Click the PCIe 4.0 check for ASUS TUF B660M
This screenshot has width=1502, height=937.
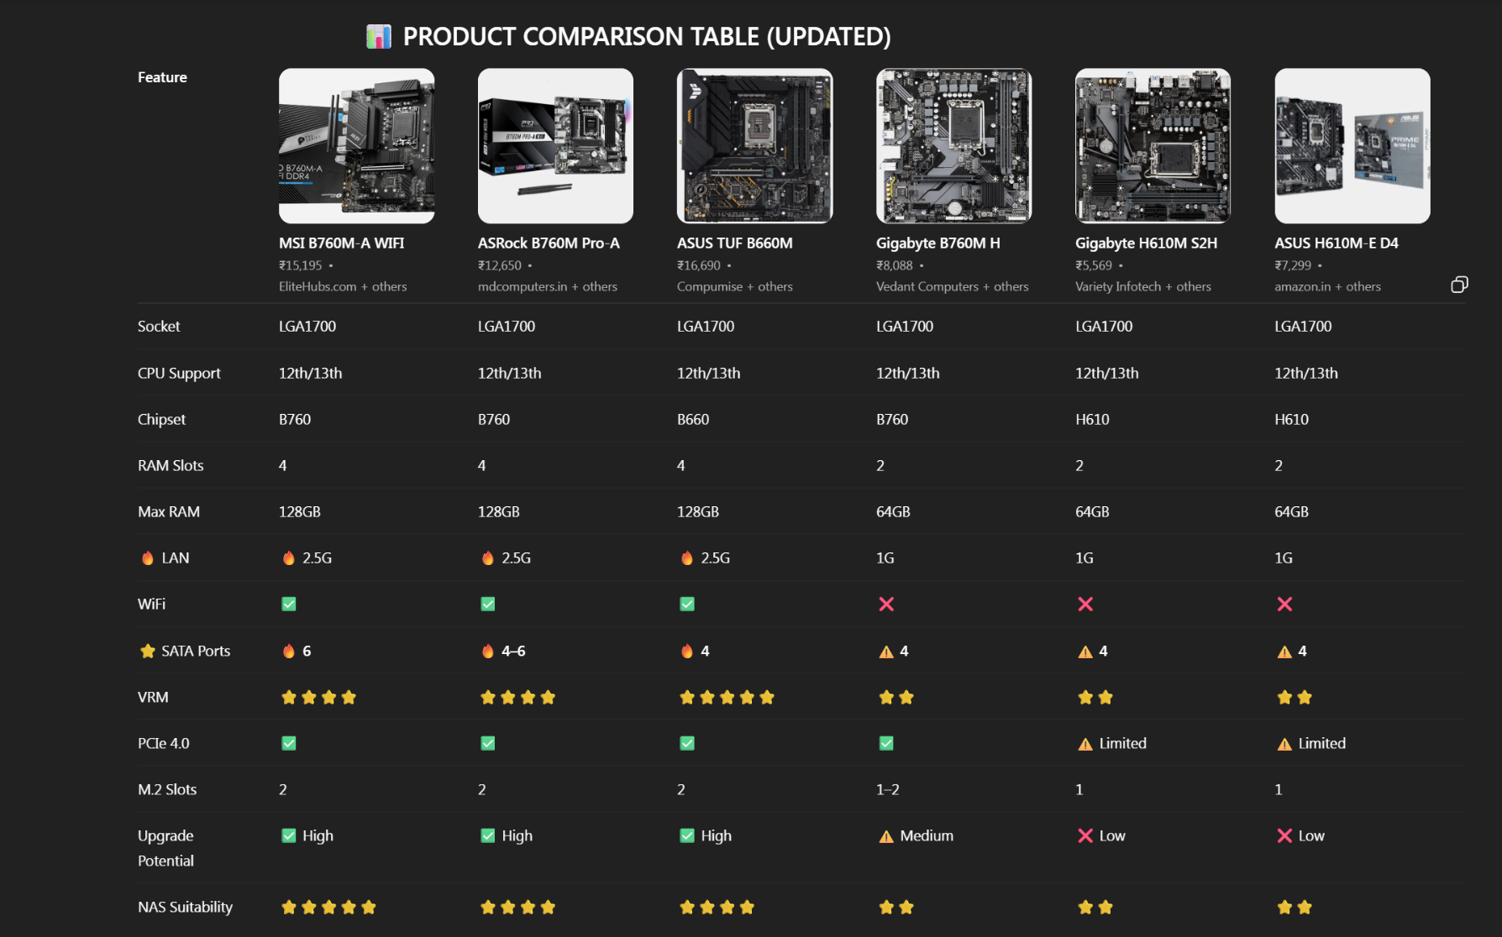(x=687, y=743)
